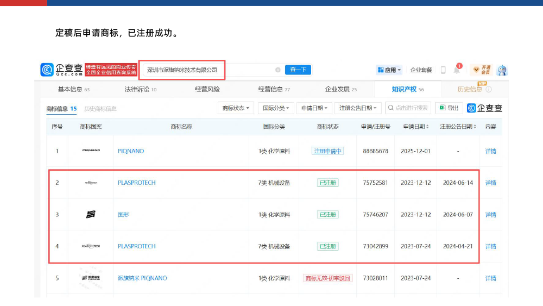
Task: Expand the 国际分类 filter dropdown
Action: point(276,108)
